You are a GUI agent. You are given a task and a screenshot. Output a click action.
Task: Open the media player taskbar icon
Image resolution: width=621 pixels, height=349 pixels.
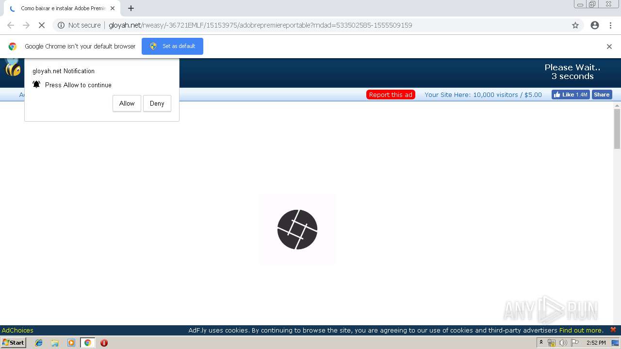(71, 343)
